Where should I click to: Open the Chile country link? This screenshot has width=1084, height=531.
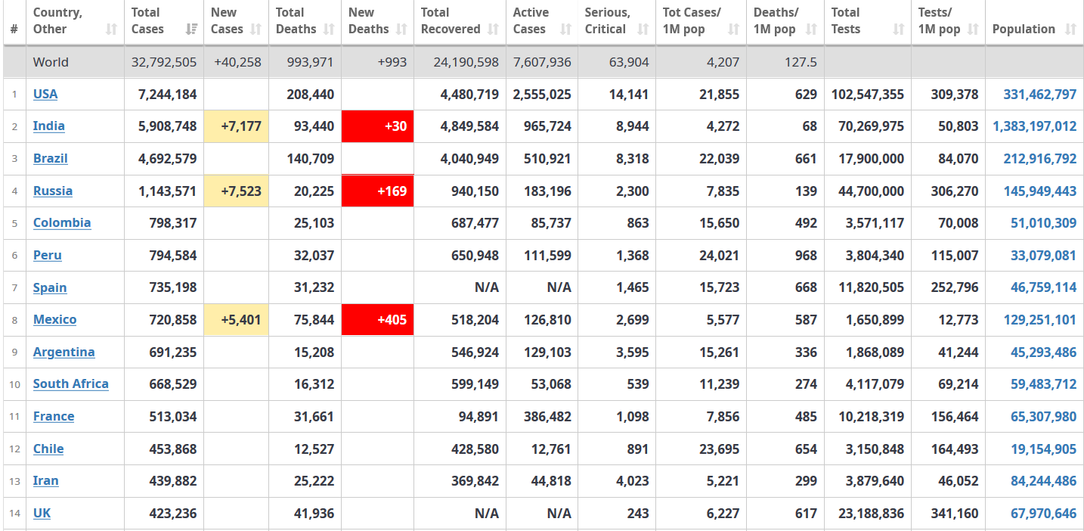point(48,449)
